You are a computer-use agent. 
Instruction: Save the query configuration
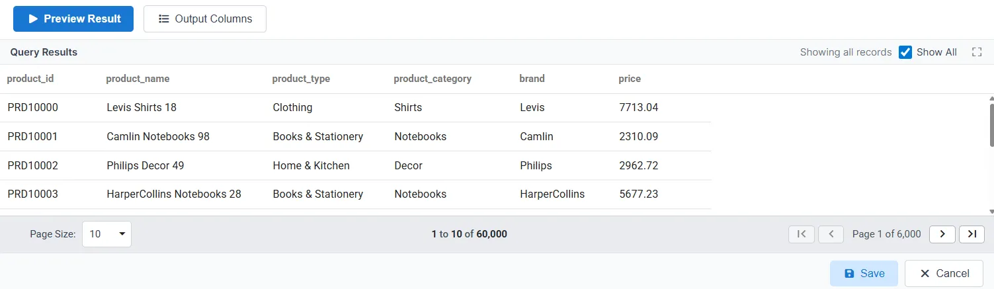click(864, 274)
